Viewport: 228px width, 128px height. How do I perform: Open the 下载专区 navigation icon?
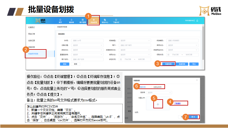(x=116, y=20)
